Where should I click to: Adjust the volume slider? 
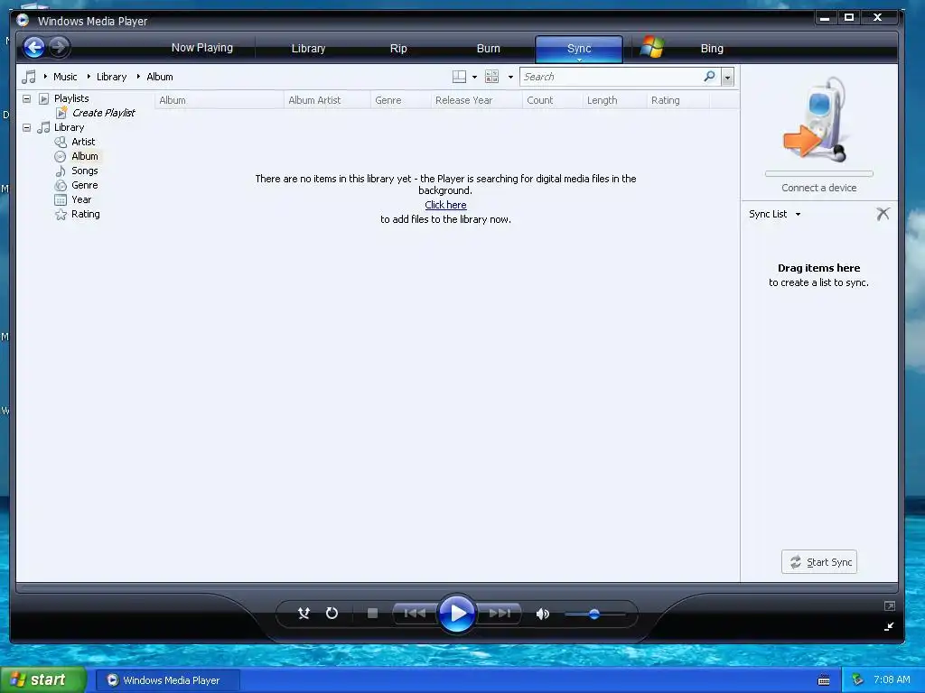pos(594,614)
